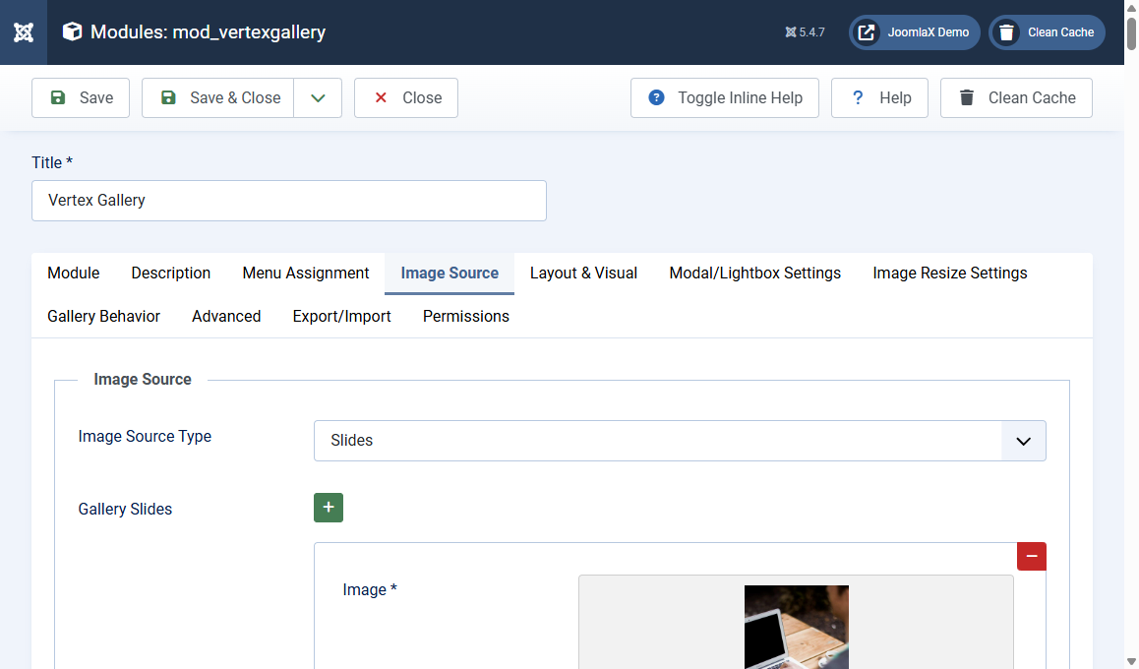The image size is (1139, 669).
Task: Add a gallery slide with green plus
Action: 329,507
